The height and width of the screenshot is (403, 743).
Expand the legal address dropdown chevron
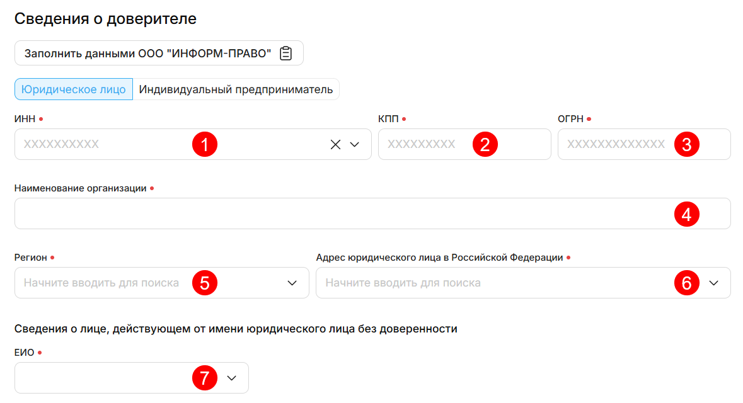click(x=713, y=283)
